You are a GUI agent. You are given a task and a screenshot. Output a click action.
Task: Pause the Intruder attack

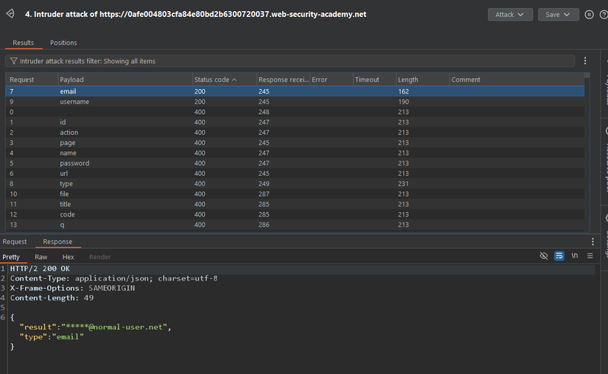point(589,14)
